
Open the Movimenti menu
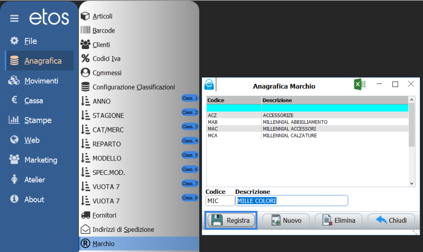(41, 81)
